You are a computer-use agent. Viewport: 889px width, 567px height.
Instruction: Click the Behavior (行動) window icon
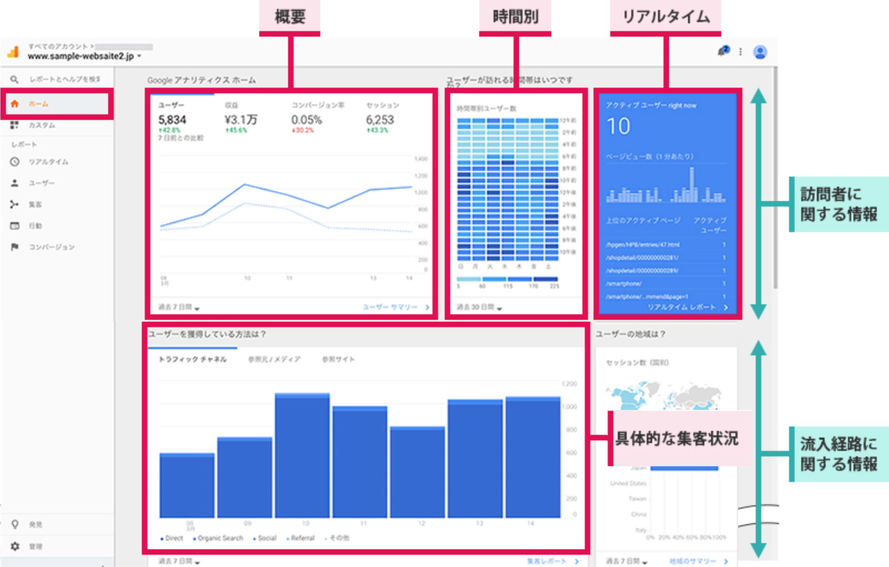pyautogui.click(x=14, y=226)
